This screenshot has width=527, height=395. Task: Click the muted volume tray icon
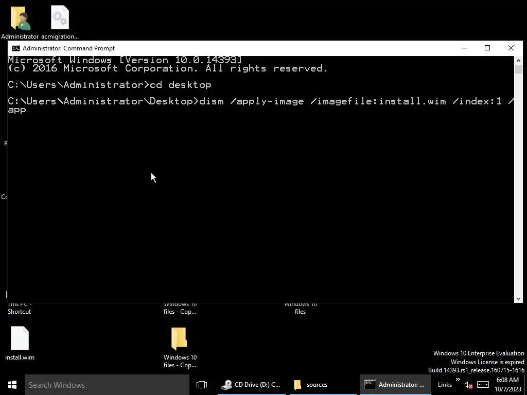click(x=468, y=385)
